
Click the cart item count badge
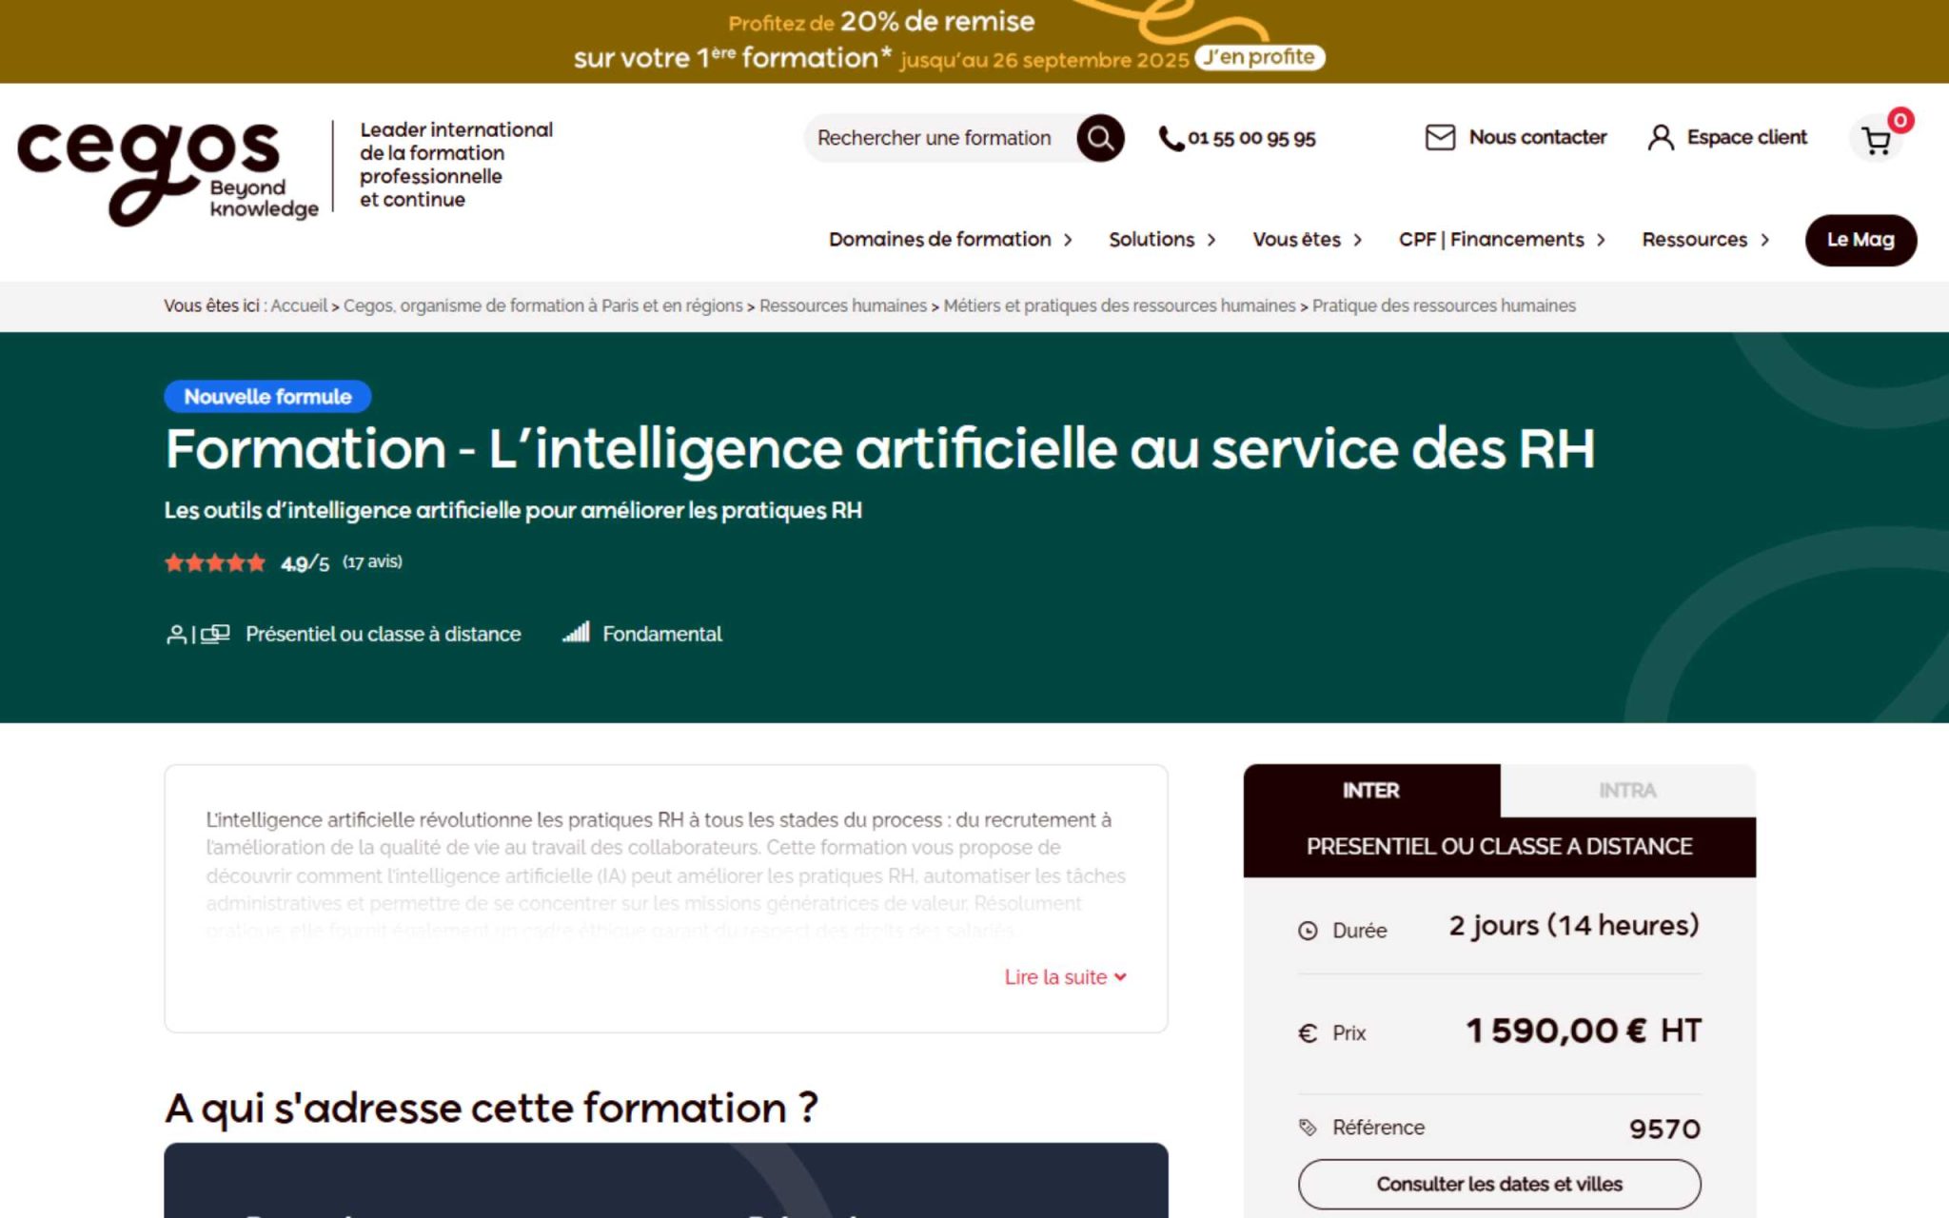click(x=1900, y=120)
